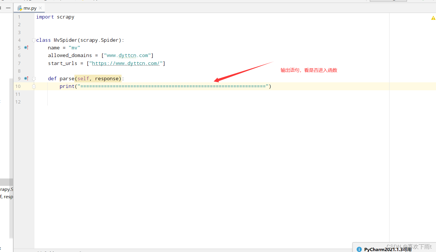Click the parse method name
Viewport: 436px width, 252px height.
(67, 79)
